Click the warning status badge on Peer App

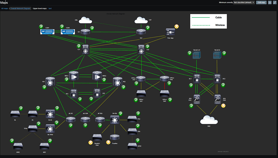176,26
